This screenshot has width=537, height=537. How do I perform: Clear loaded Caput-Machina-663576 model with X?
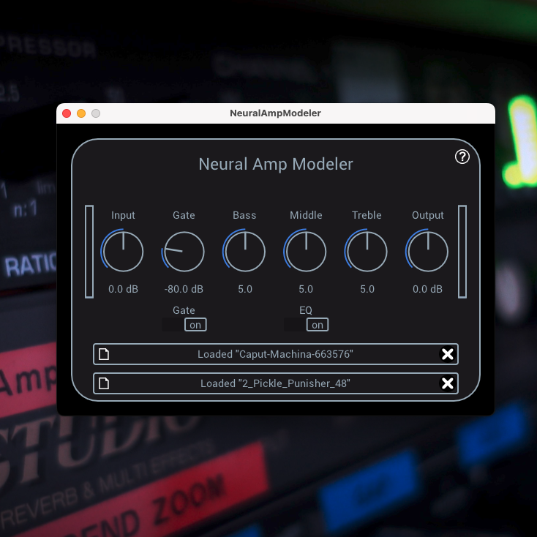click(x=447, y=354)
